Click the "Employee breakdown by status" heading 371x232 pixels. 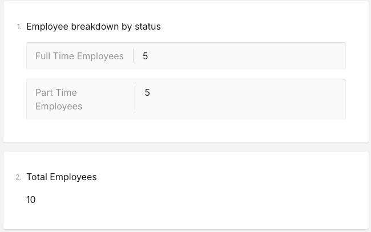pos(94,26)
